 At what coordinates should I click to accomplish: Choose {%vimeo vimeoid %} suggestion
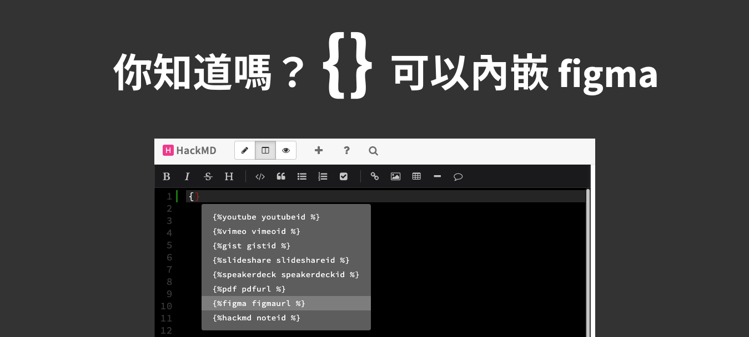pyautogui.click(x=286, y=231)
